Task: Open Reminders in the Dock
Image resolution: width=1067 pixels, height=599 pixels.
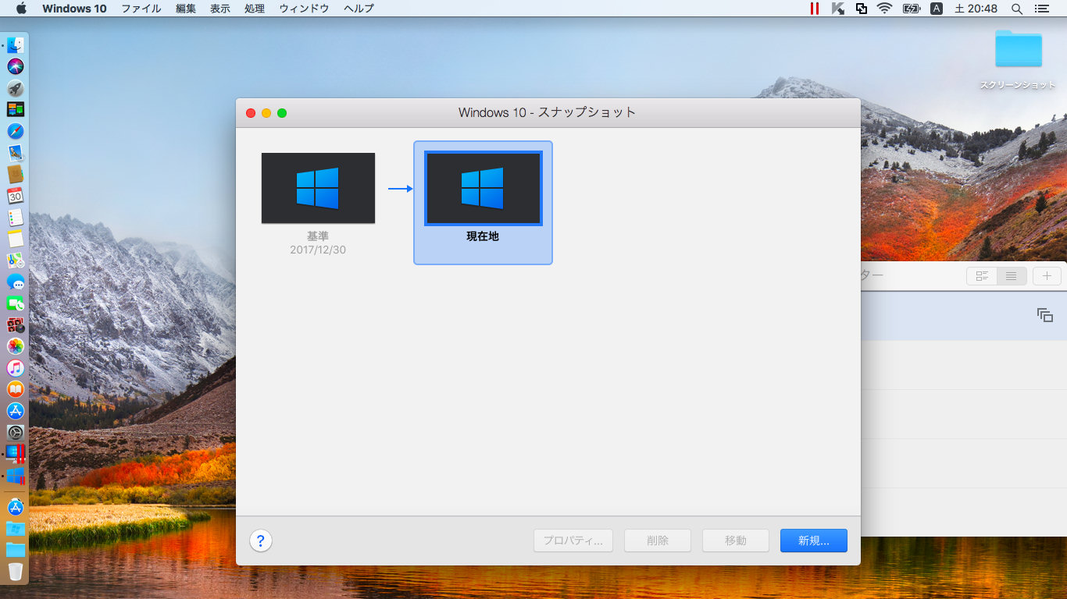Action: pos(16,218)
